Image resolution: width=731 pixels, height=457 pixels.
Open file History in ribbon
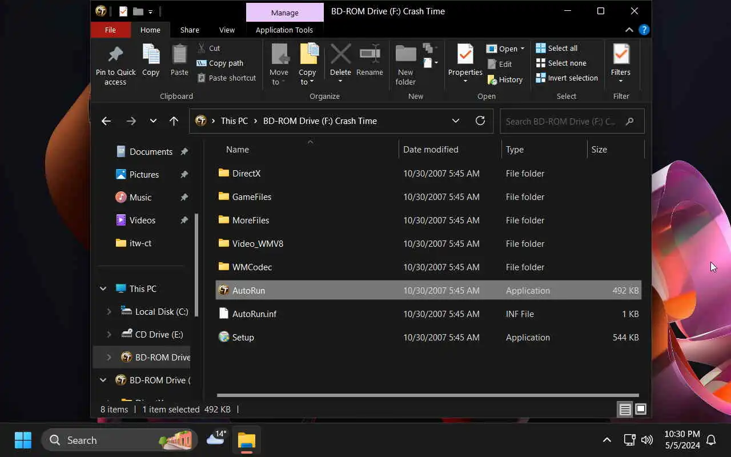[505, 79]
